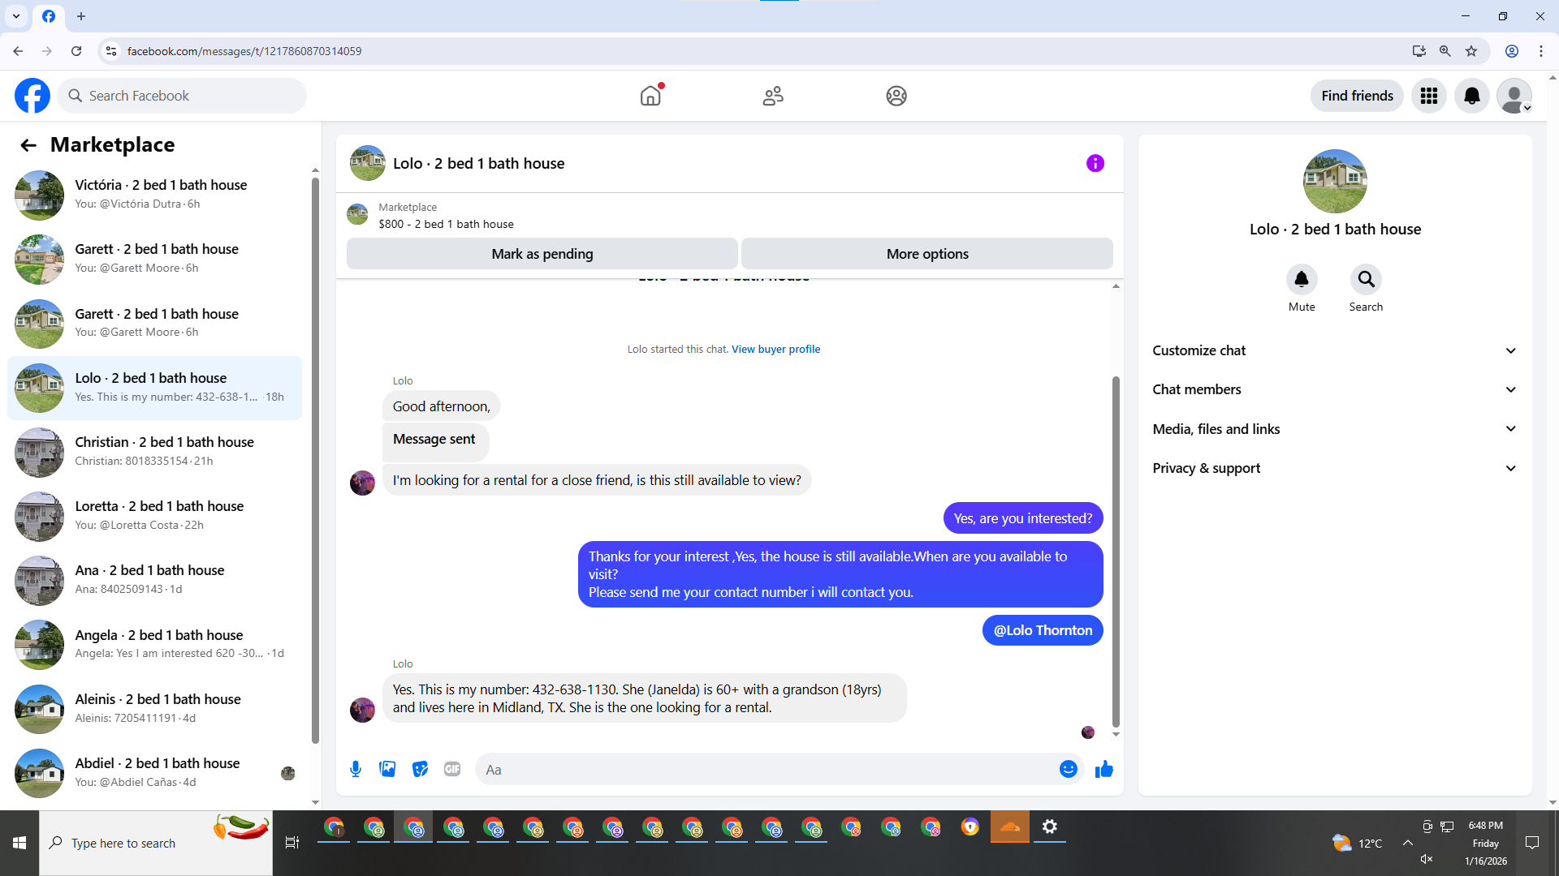
Task: Expand the Customize chat section
Action: [x=1334, y=350]
